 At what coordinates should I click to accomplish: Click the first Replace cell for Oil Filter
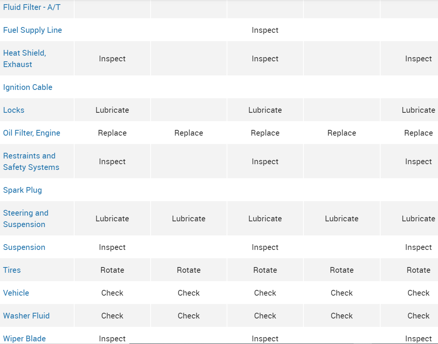pyautogui.click(x=112, y=133)
